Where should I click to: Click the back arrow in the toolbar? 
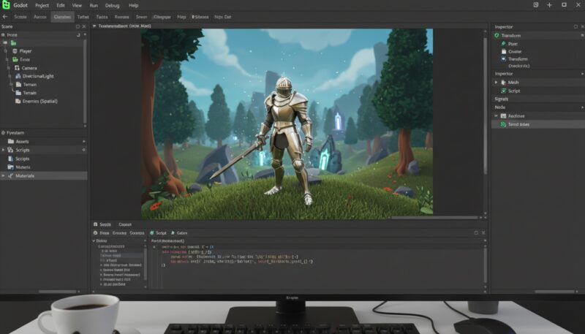pyautogui.click(x=5, y=17)
